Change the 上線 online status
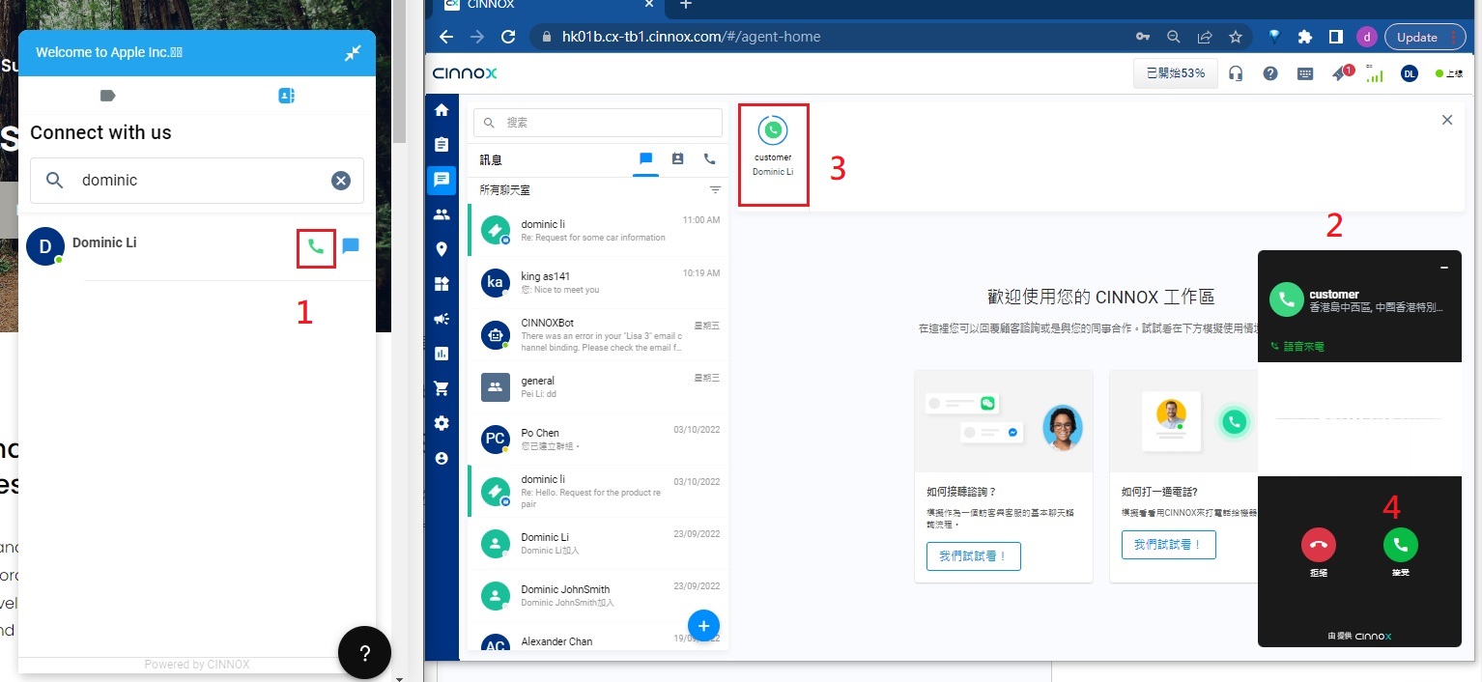 [x=1449, y=73]
